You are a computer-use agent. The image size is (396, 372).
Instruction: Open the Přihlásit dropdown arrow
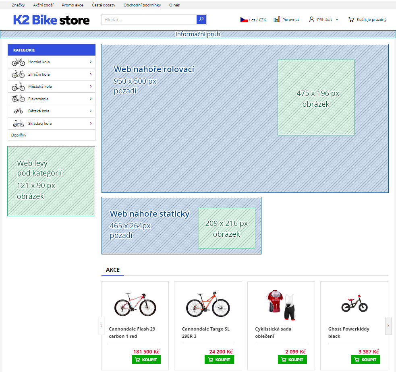coord(337,19)
